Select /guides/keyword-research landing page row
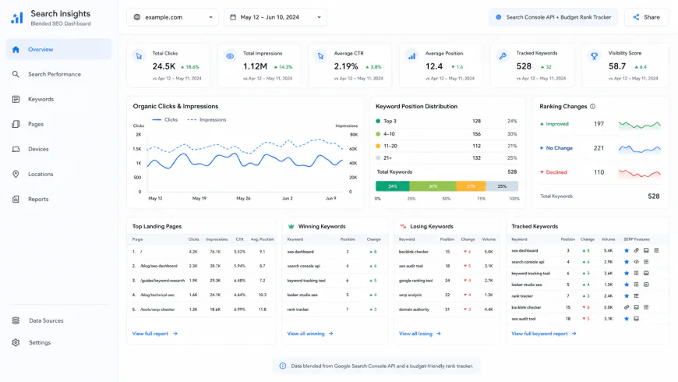The image size is (678, 382). pyautogui.click(x=202, y=281)
